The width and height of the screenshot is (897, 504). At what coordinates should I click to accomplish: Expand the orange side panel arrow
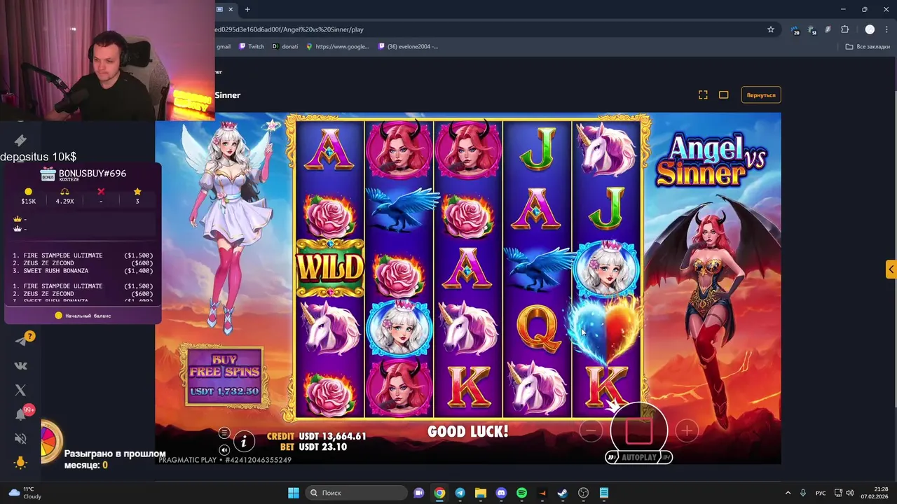[x=891, y=269]
